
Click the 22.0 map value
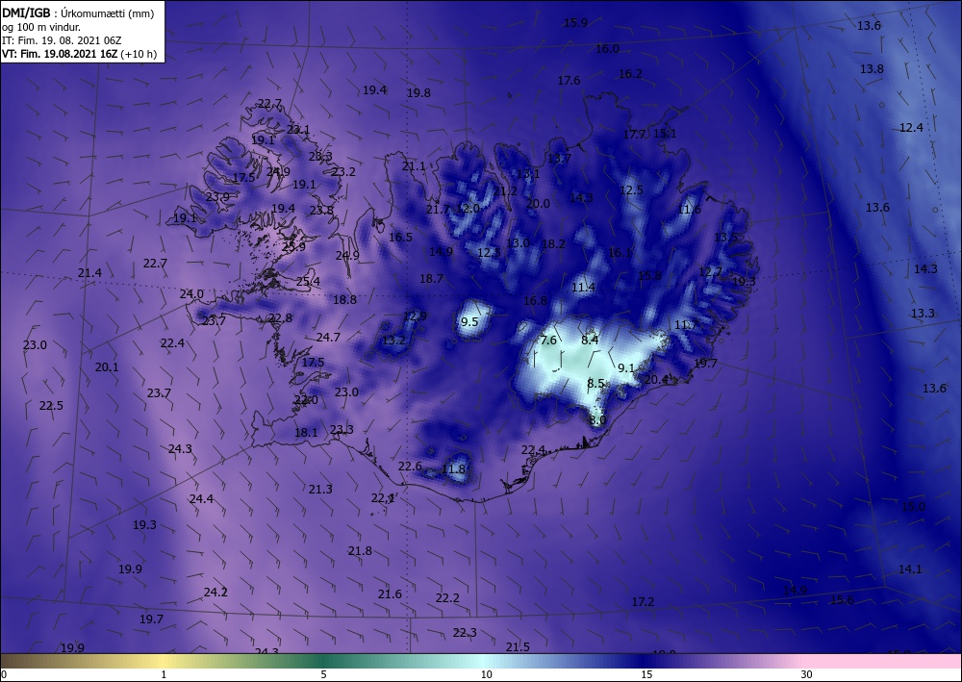(x=306, y=400)
